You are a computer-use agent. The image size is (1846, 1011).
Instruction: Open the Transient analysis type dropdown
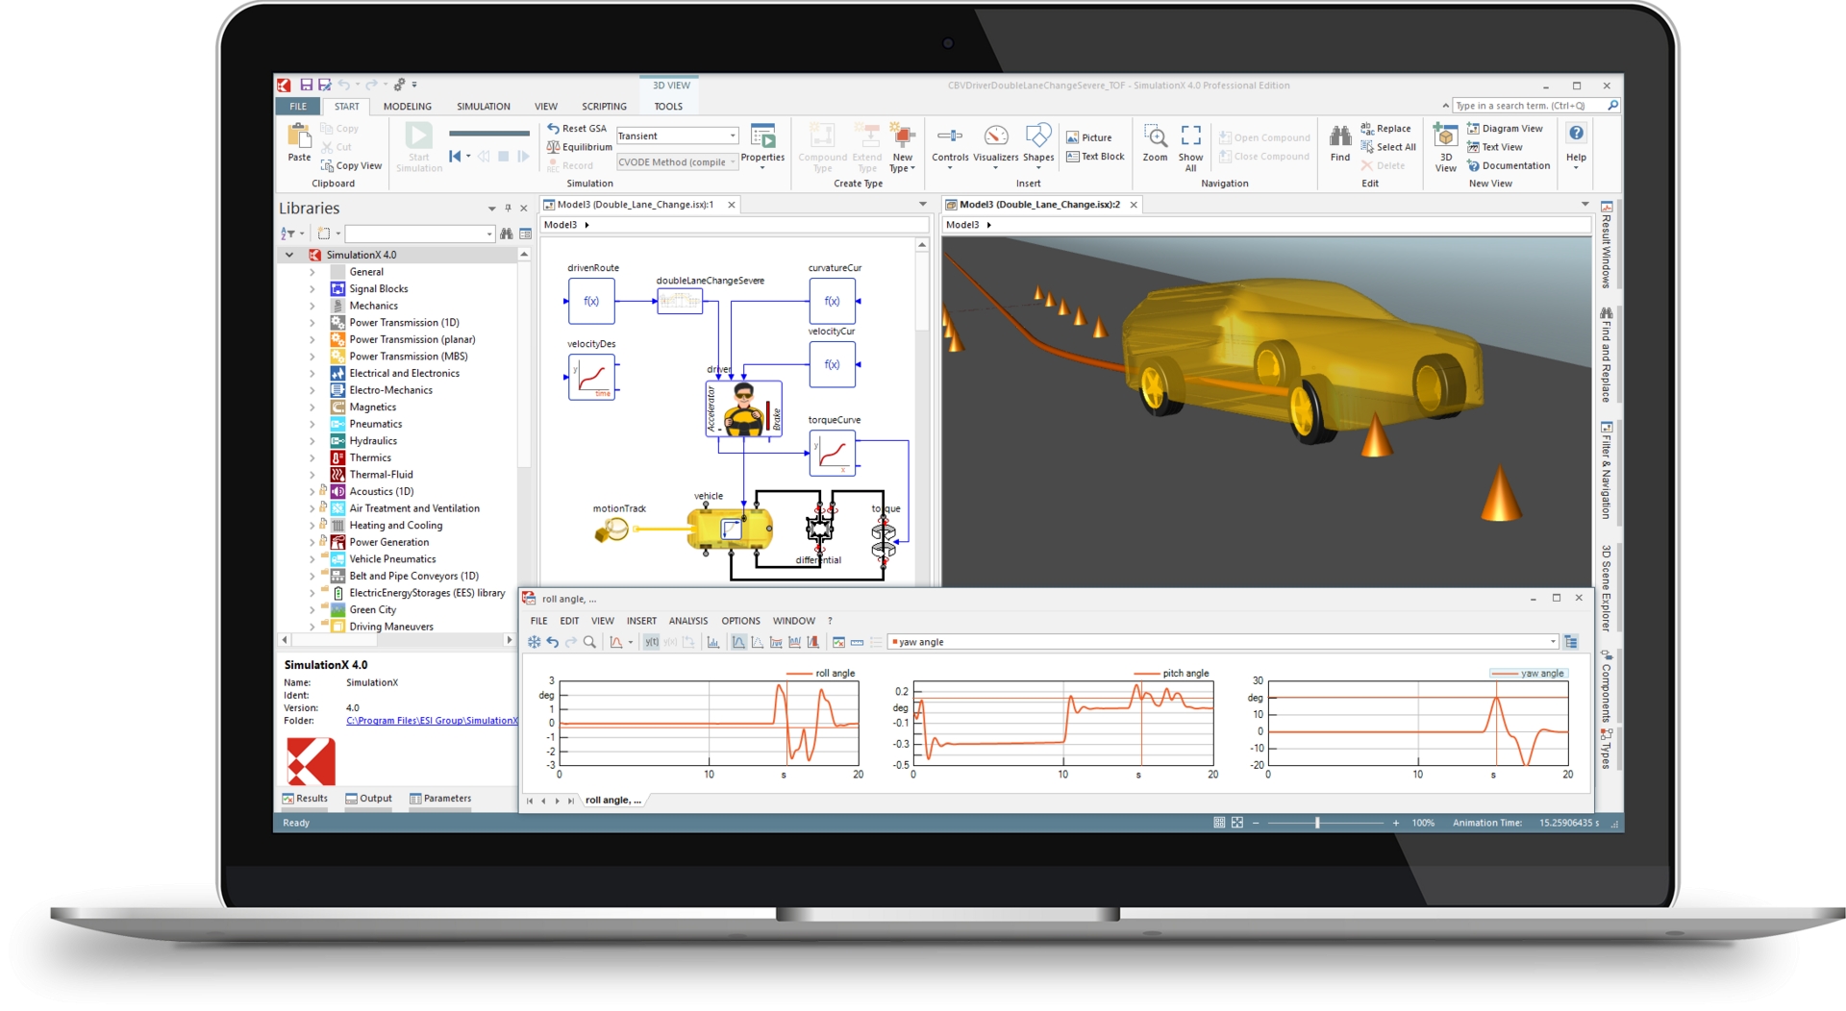pyautogui.click(x=733, y=136)
